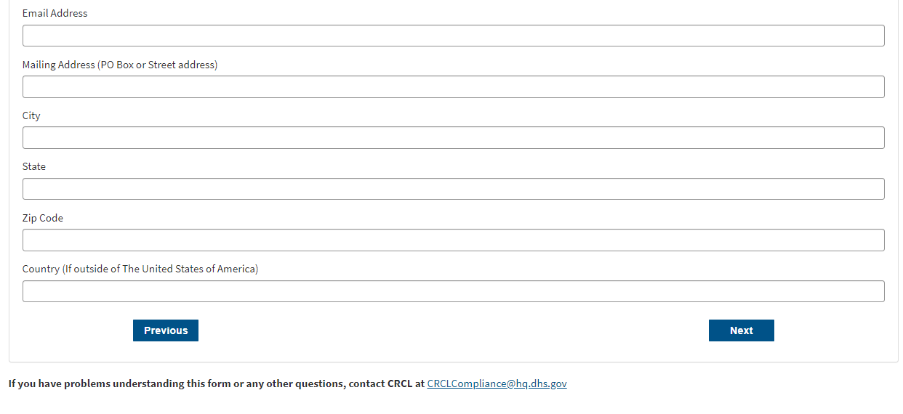Go back with the Previous button
Viewport: 903px width, 414px height.
(x=166, y=330)
